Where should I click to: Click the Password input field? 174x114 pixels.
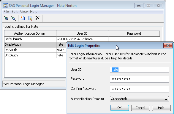click(139, 79)
